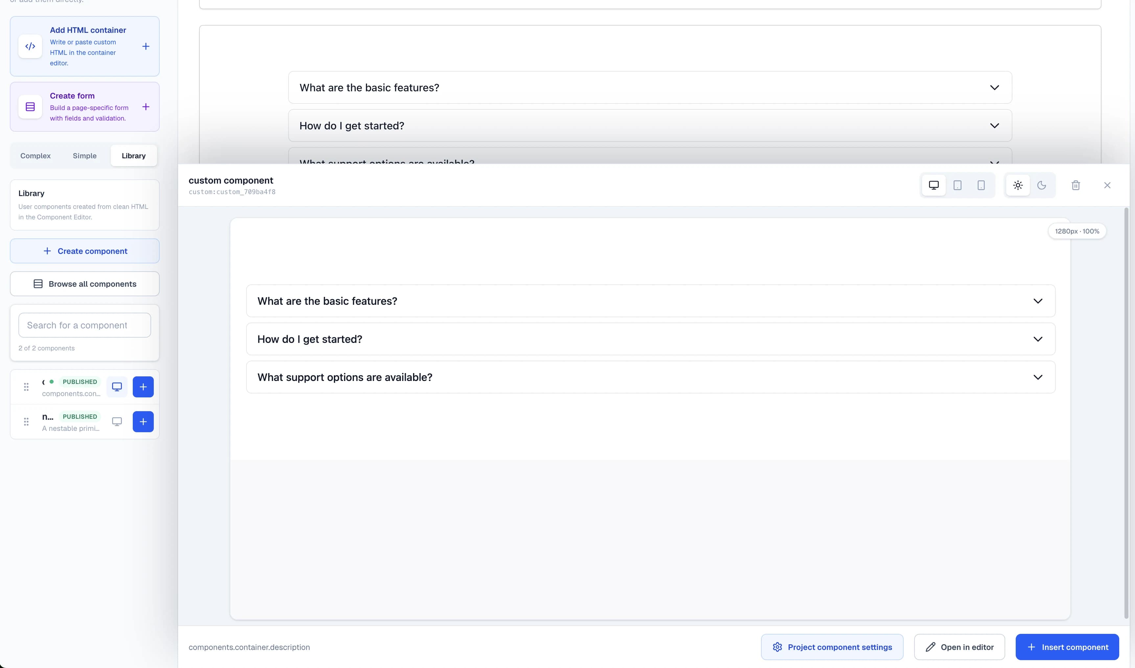Focus the Search for a component field
The width and height of the screenshot is (1135, 668).
pyautogui.click(x=85, y=325)
